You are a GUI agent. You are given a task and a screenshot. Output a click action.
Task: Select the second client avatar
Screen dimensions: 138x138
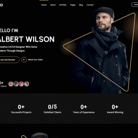16,84
